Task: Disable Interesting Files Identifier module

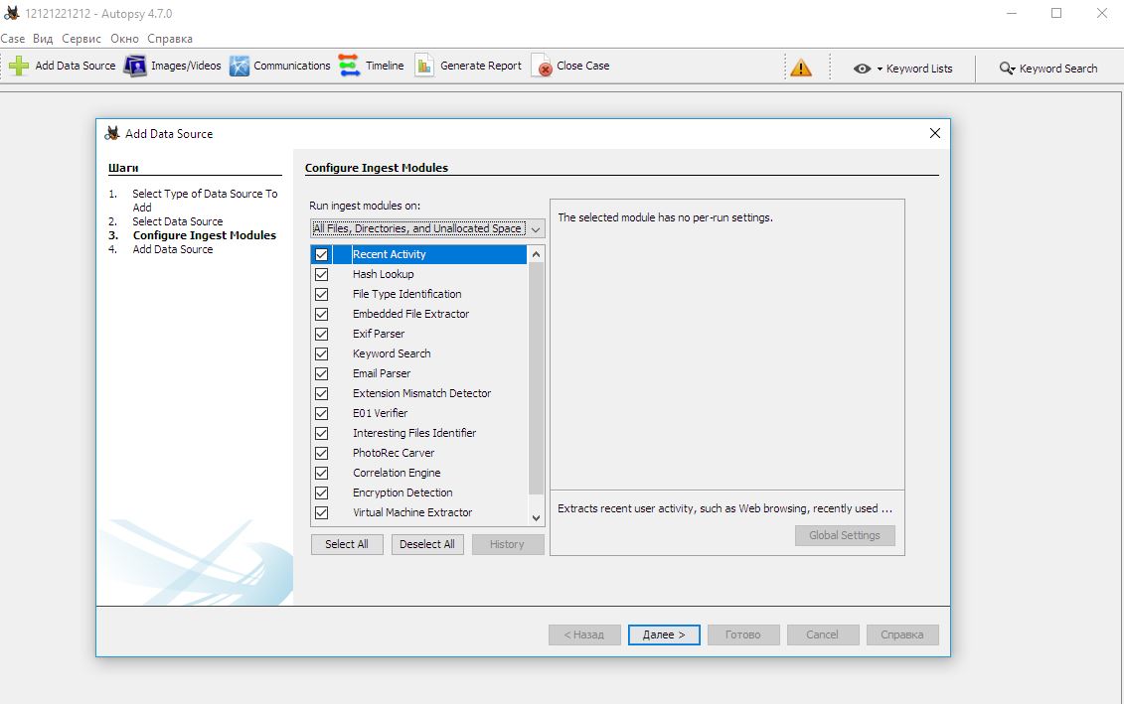Action: point(321,433)
